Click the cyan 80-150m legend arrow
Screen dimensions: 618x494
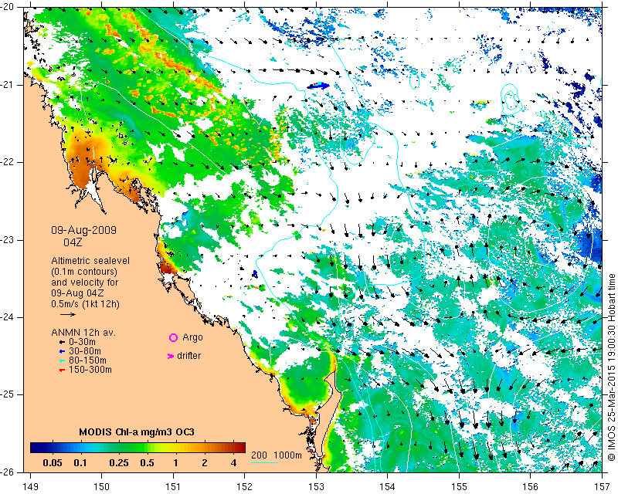pos(62,360)
